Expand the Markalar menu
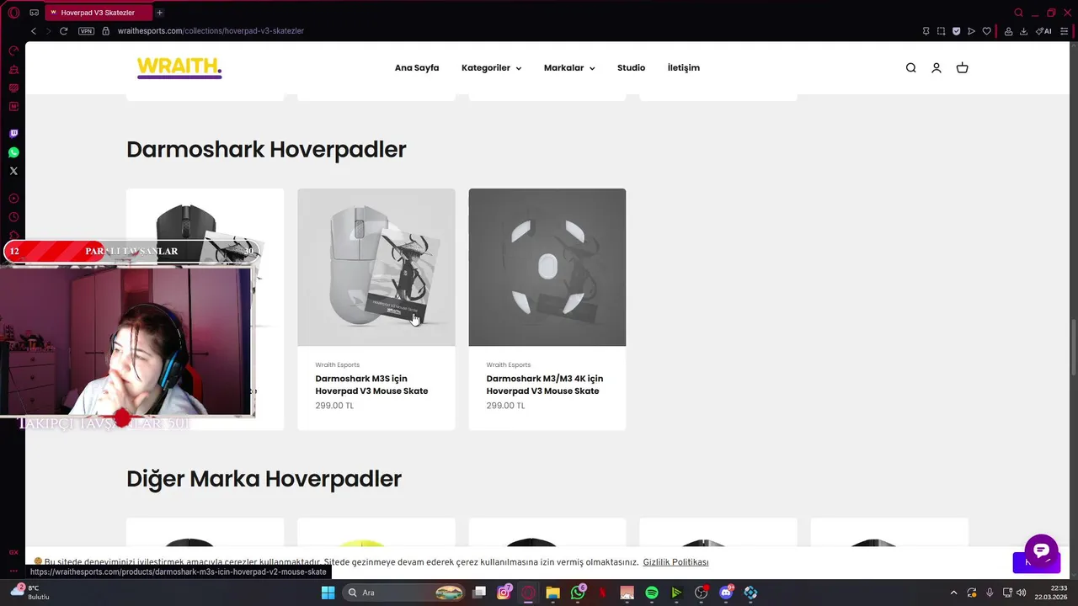Image resolution: width=1078 pixels, height=606 pixels. (569, 68)
